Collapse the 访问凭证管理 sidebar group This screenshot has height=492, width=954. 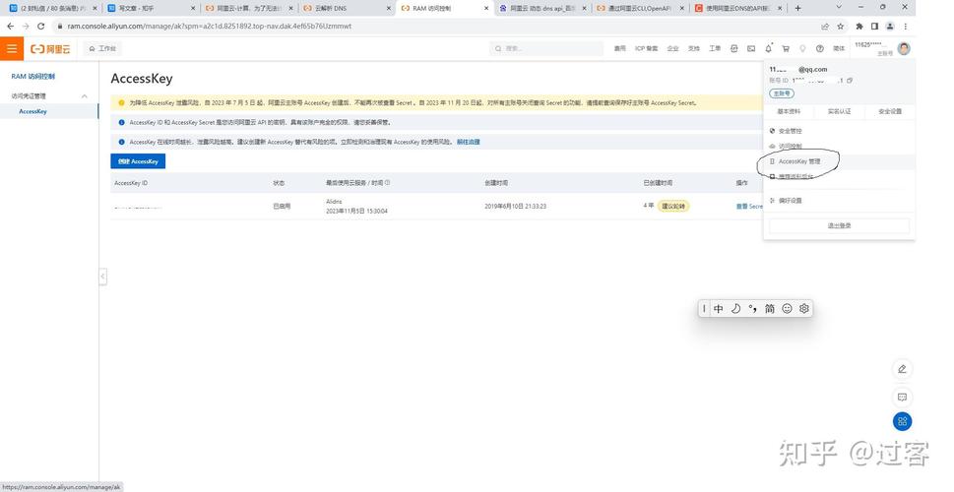(84, 96)
